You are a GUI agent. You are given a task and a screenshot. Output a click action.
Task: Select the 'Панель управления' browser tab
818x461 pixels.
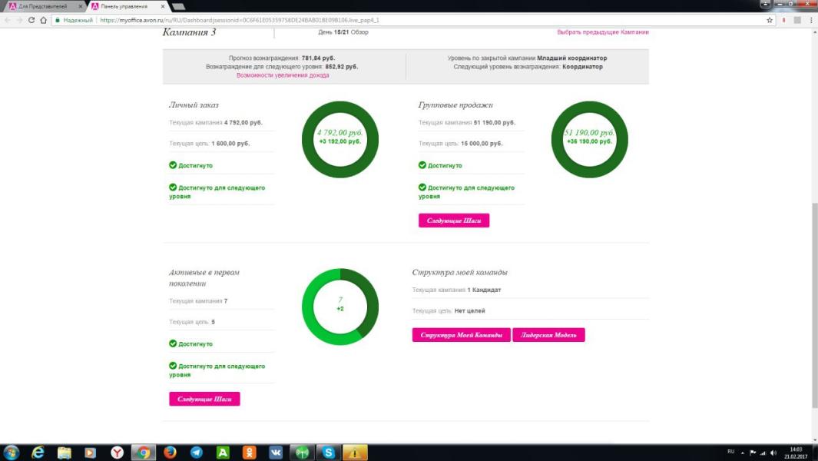[124, 6]
